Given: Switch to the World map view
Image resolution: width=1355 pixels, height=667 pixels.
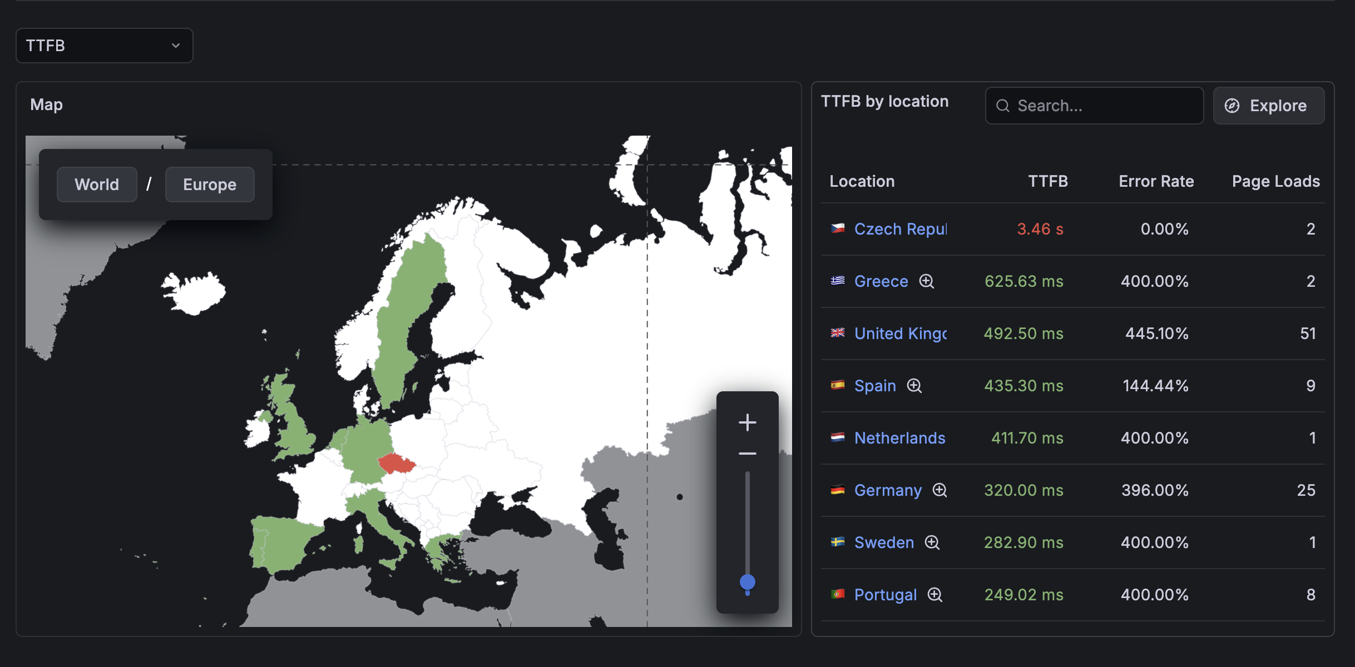Looking at the screenshot, I should pyautogui.click(x=97, y=185).
